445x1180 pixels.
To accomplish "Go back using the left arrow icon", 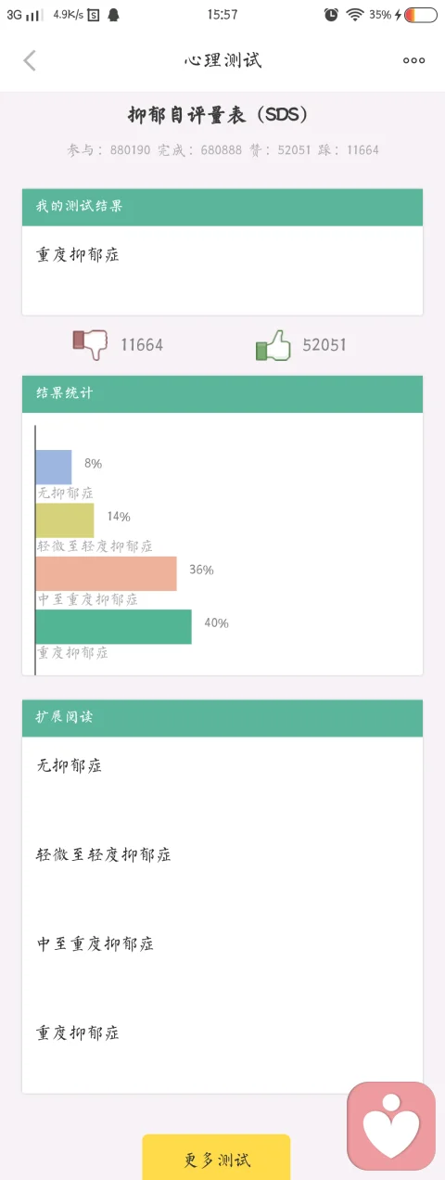I will click(x=30, y=60).
